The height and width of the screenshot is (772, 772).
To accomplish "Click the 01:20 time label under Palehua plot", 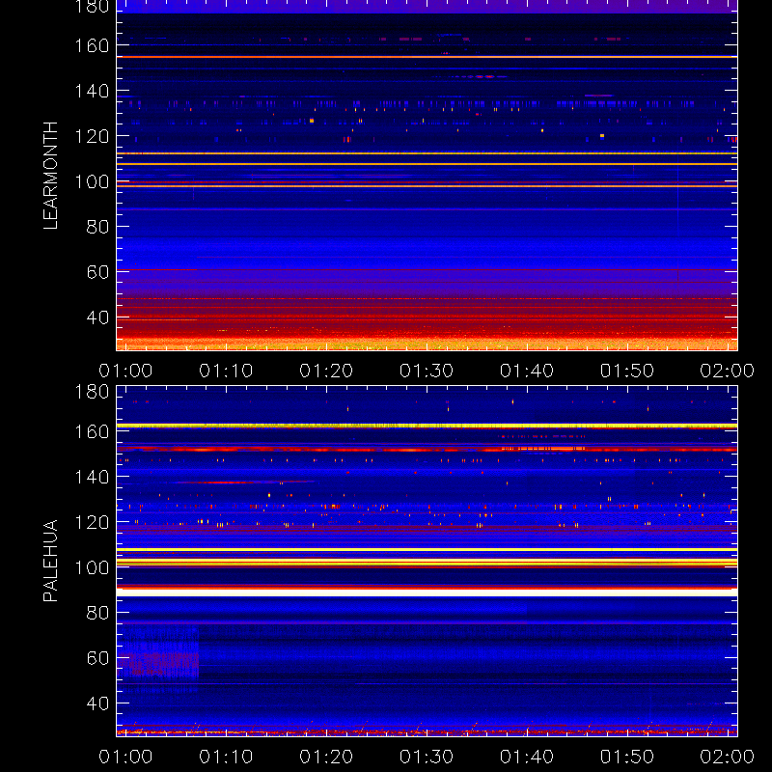I will (x=326, y=757).
